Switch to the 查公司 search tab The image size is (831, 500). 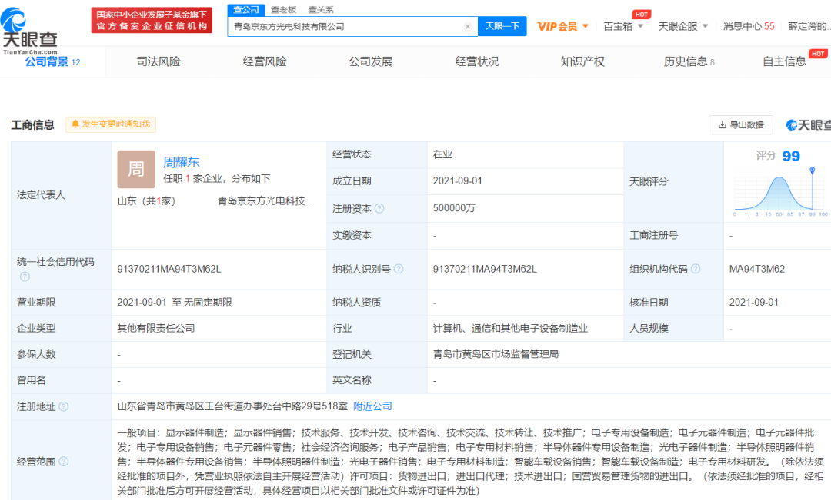(x=246, y=9)
